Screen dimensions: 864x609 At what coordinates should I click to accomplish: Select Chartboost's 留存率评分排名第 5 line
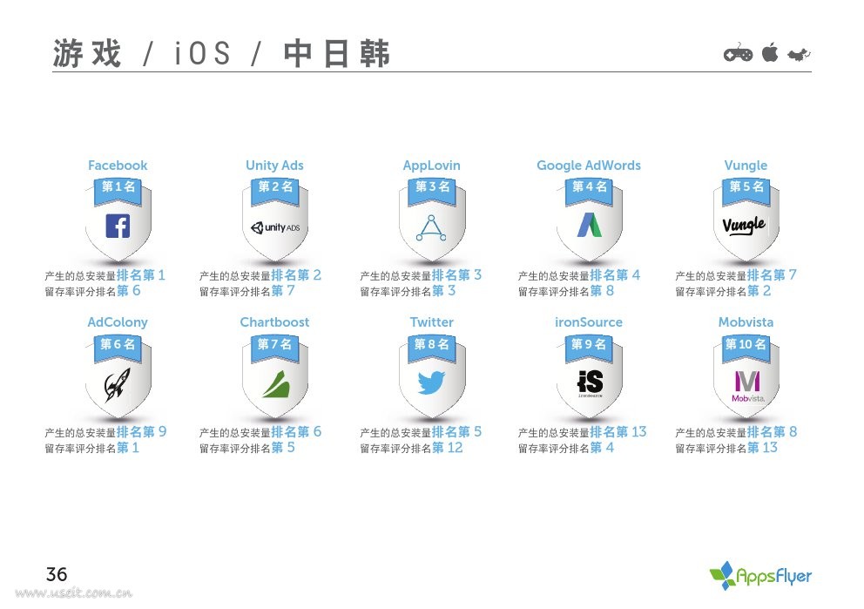(x=247, y=448)
